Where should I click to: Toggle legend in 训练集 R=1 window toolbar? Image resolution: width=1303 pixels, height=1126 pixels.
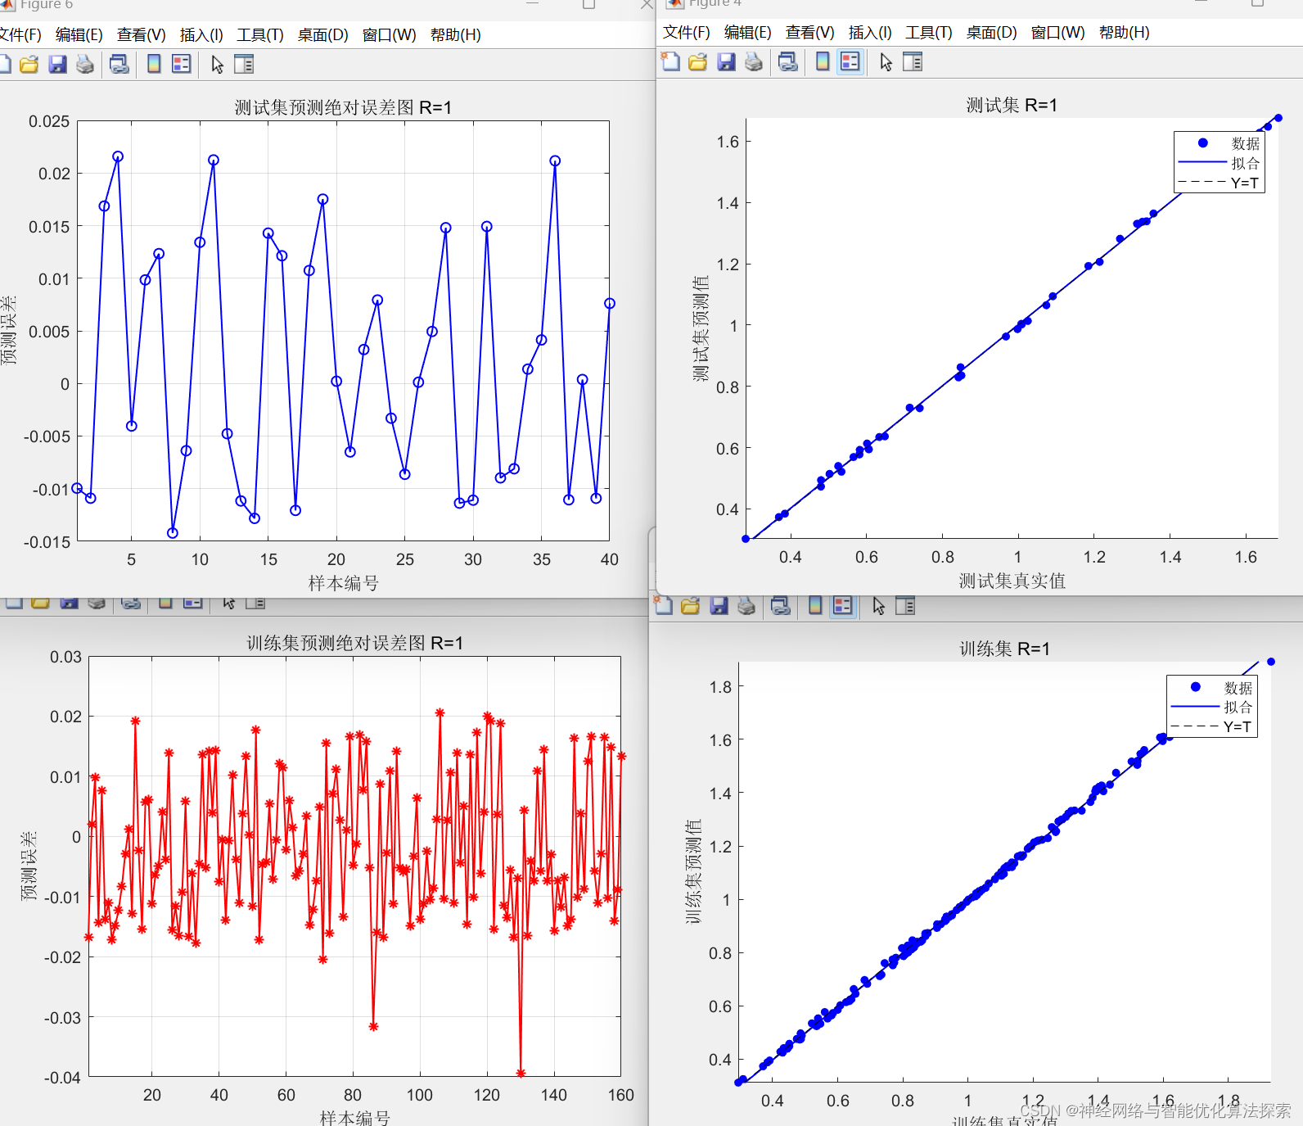843,605
